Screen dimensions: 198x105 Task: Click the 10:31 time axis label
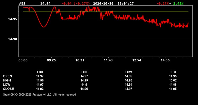click(x=80, y=60)
